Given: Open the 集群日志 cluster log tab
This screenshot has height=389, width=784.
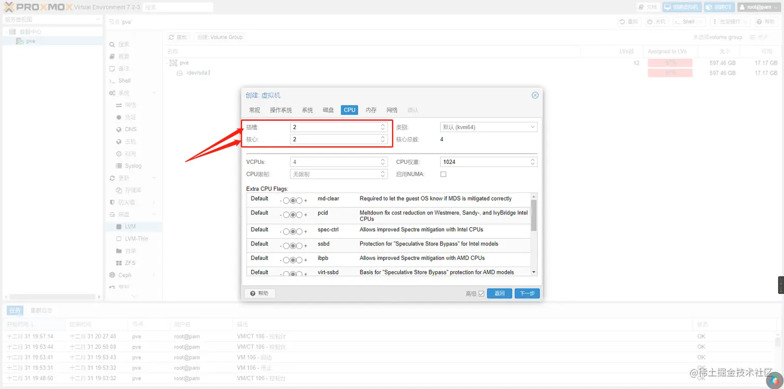Looking at the screenshot, I should pyautogui.click(x=41, y=311).
